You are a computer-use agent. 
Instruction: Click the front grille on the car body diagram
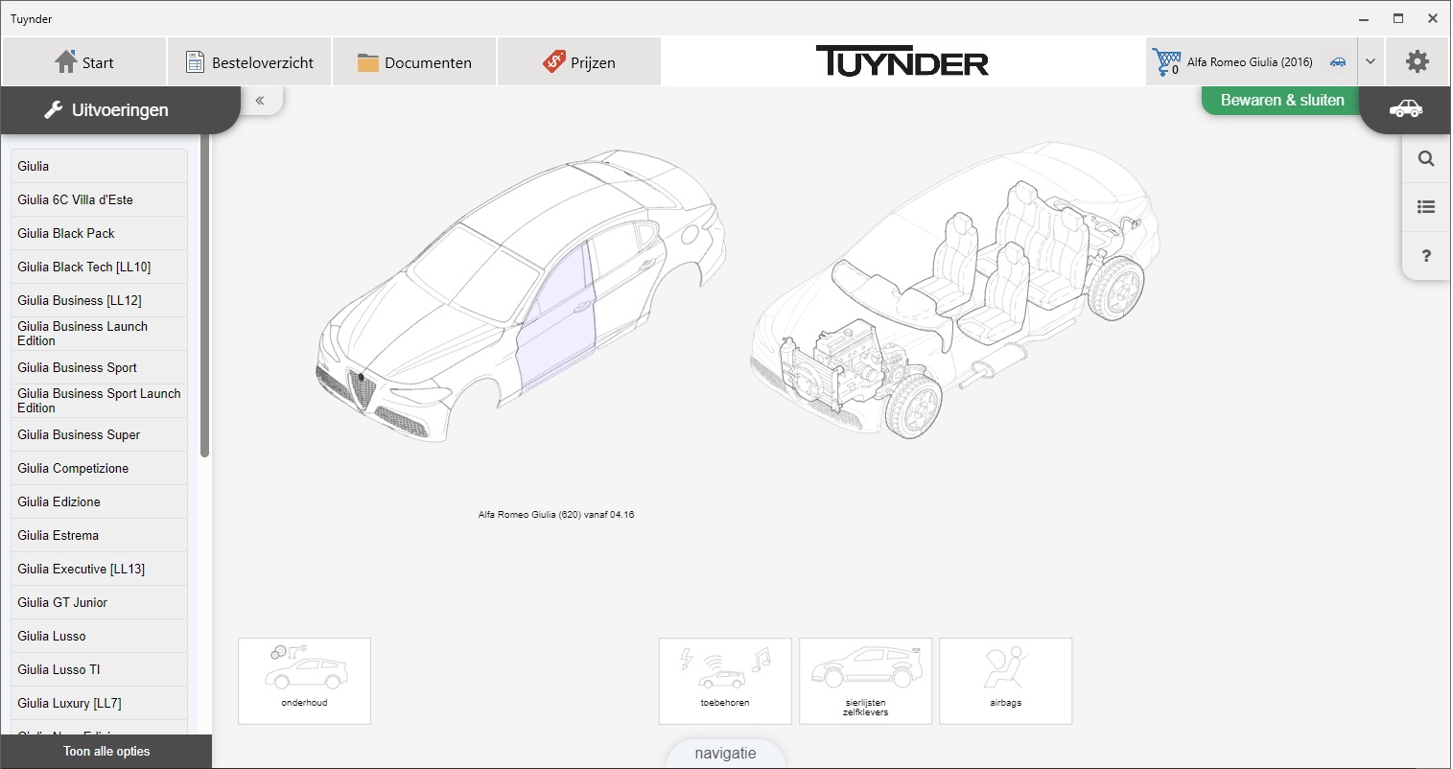[x=363, y=390]
